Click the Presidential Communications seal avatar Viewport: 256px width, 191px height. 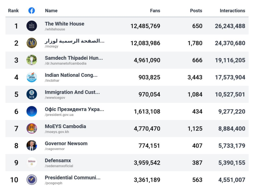(32, 180)
